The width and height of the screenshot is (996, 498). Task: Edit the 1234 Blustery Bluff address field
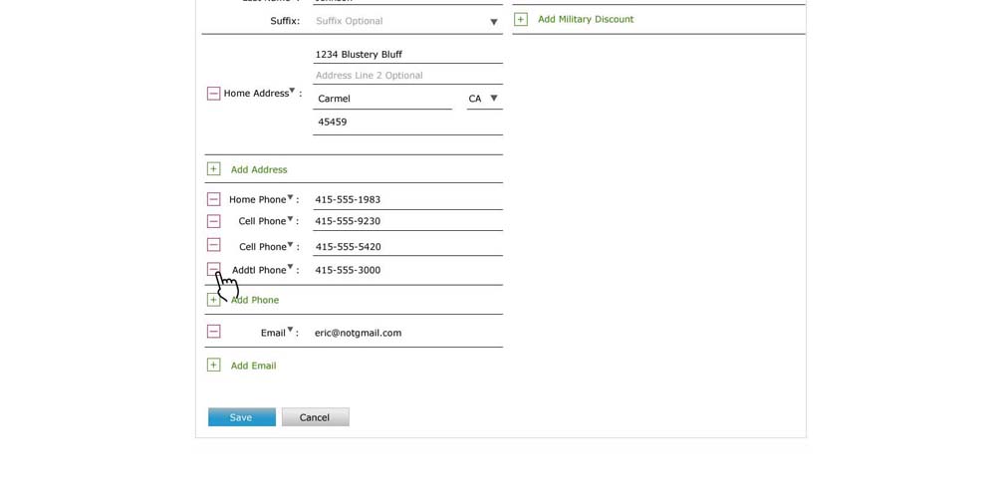coord(407,55)
